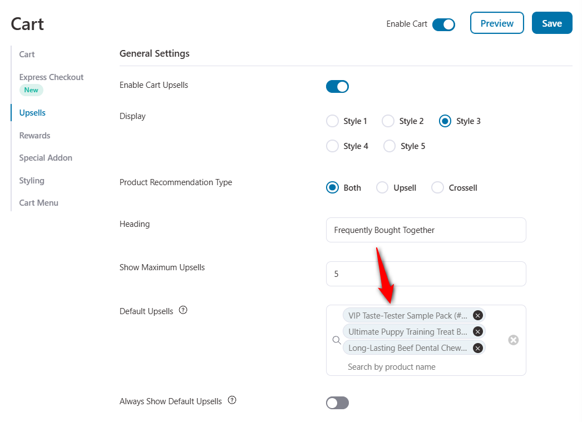This screenshot has height=422, width=582.
Task: Clear all default upsells with gray X
Action: click(514, 340)
